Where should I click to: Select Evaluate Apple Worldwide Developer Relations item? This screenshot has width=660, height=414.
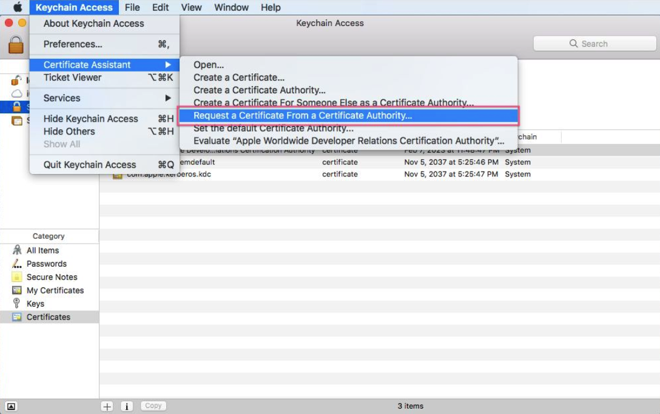348,141
